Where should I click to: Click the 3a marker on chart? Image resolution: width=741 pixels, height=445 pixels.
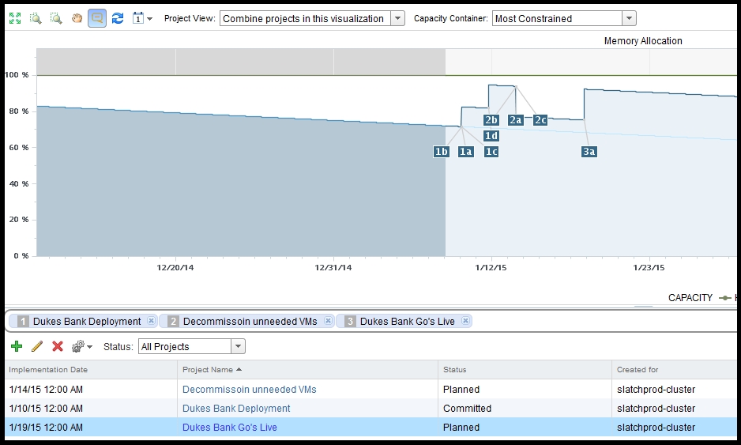click(589, 151)
